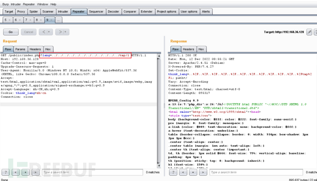Focus the request search term field
This screenshot has width=317, height=181.
coord(92,172)
